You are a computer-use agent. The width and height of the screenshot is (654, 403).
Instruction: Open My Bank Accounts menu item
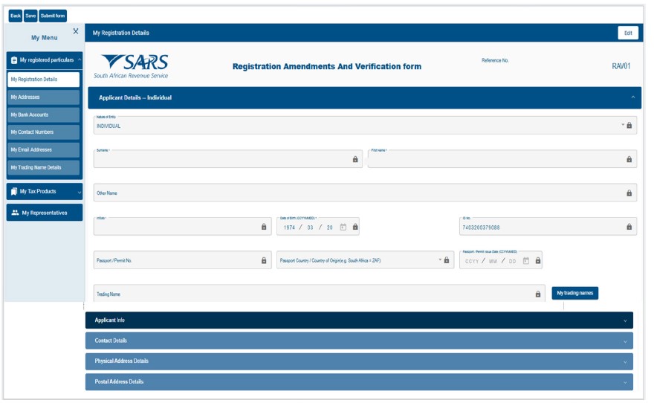(43, 115)
